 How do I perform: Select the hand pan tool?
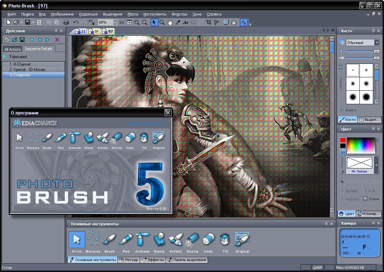[x=170, y=22]
